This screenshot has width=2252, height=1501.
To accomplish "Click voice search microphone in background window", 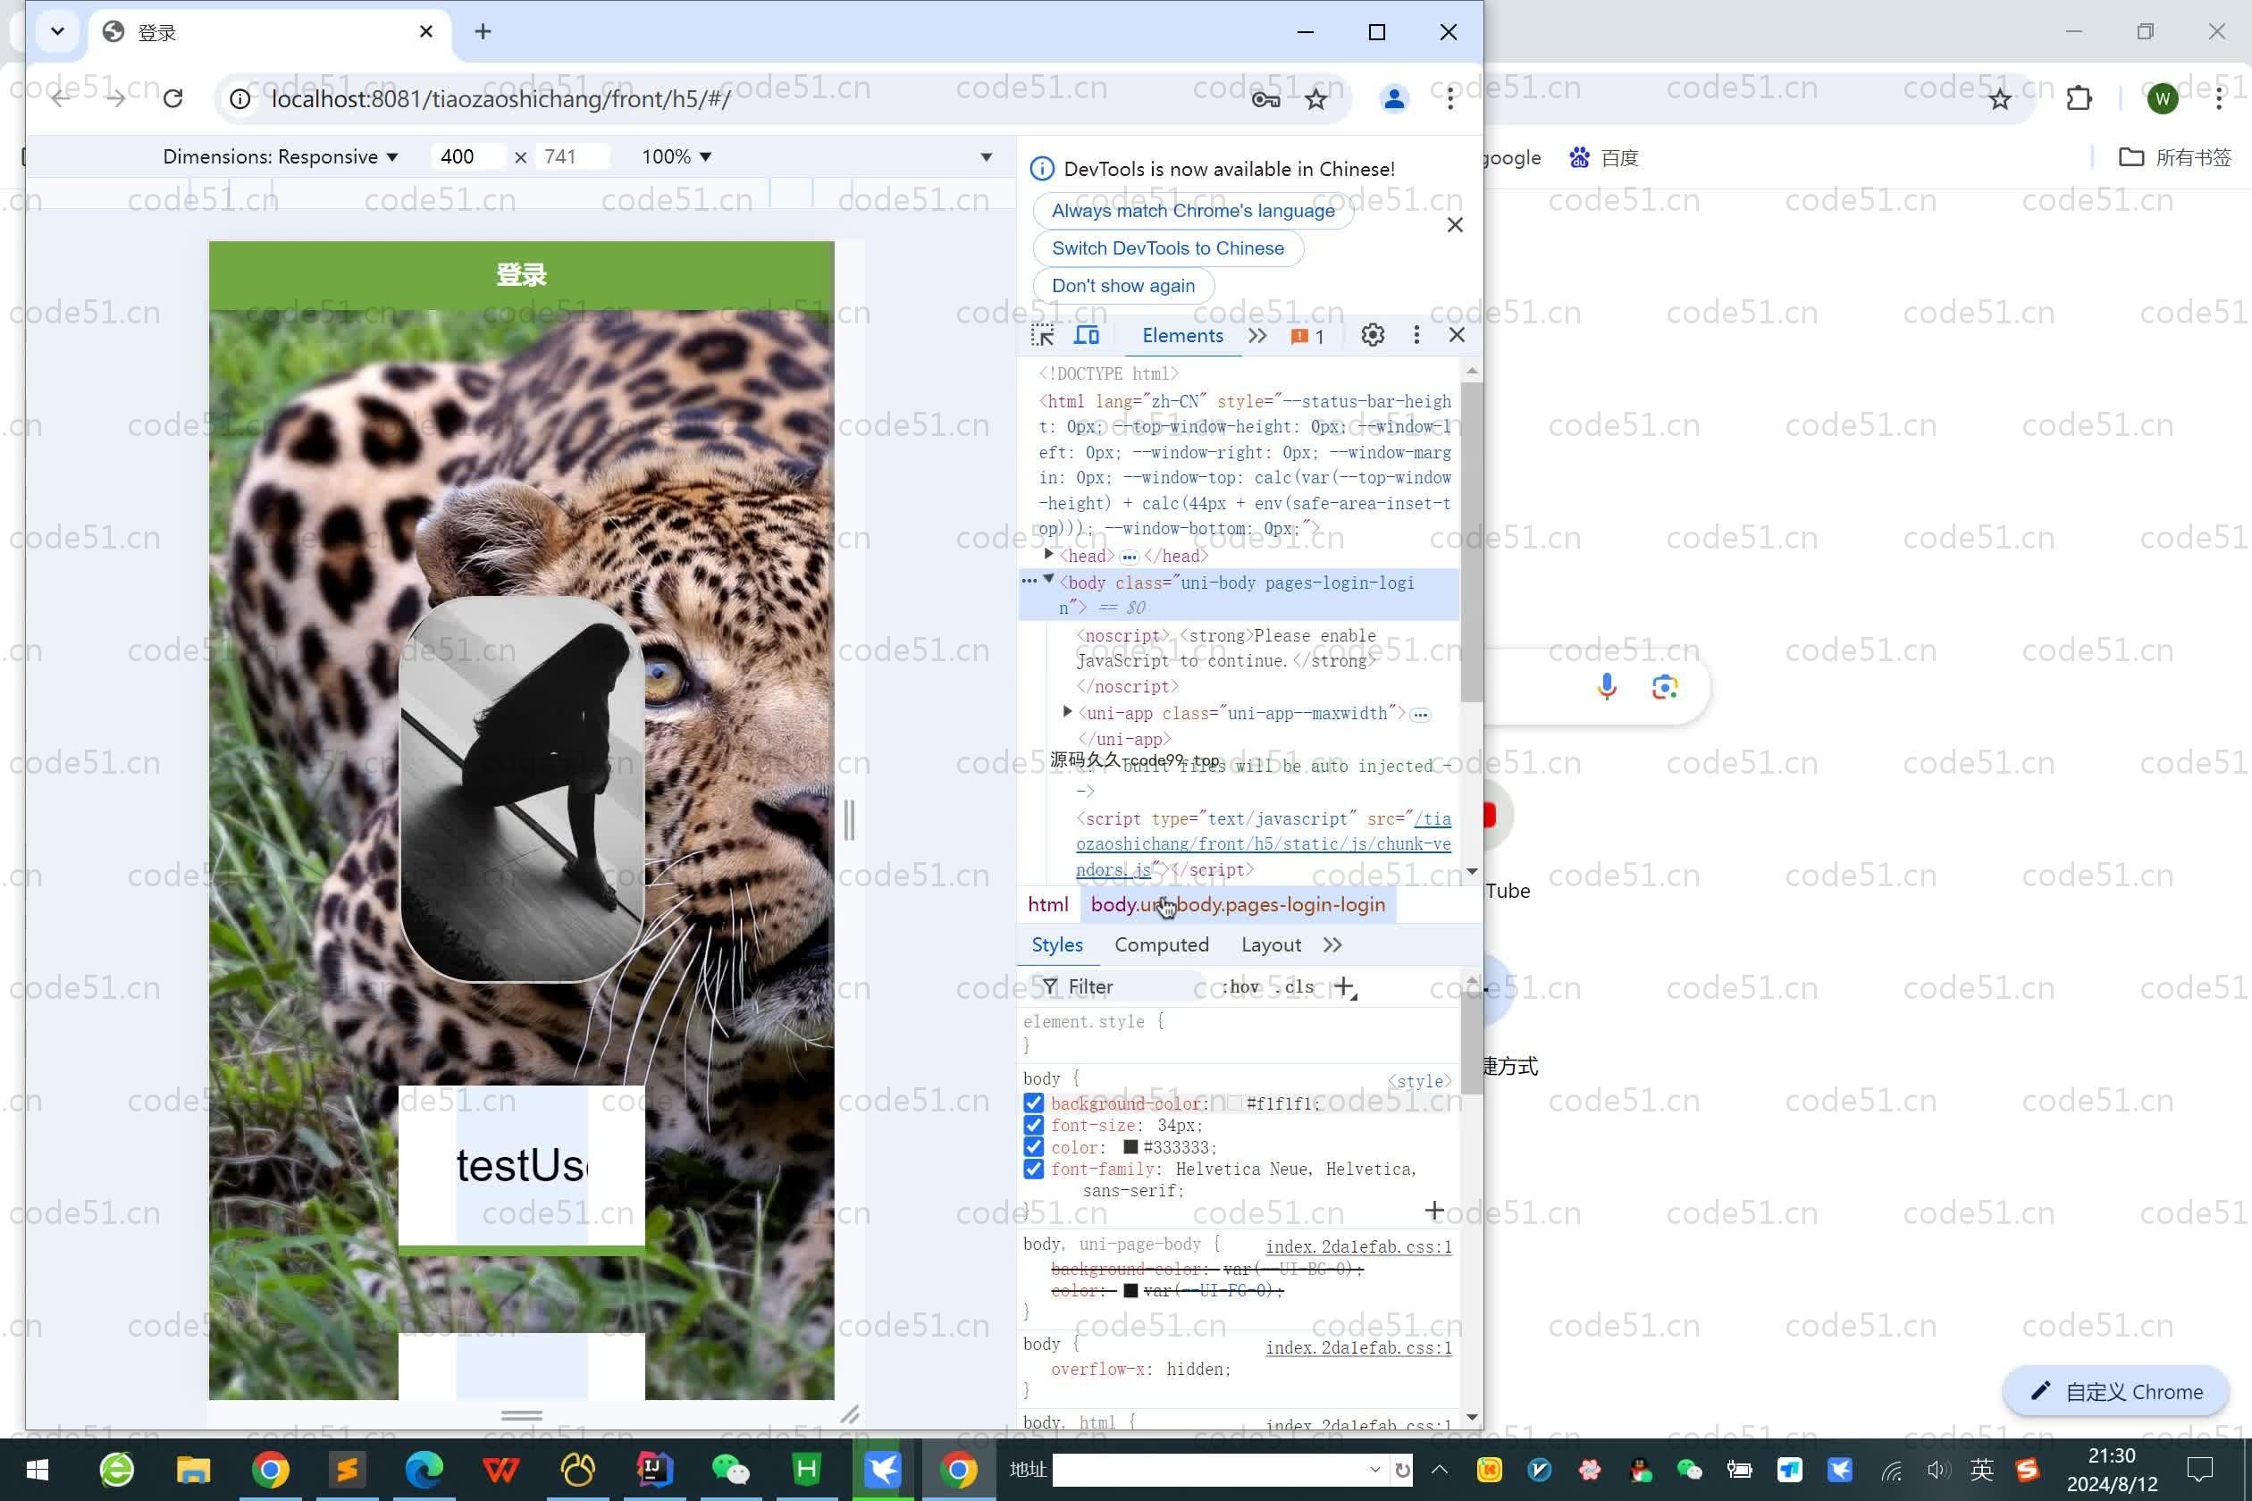I will point(1607,686).
